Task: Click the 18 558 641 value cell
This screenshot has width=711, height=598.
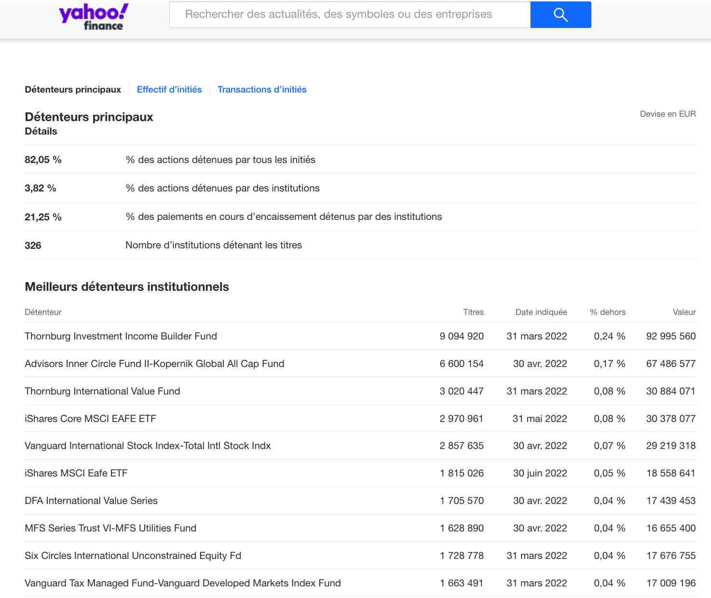Action: coord(671,473)
